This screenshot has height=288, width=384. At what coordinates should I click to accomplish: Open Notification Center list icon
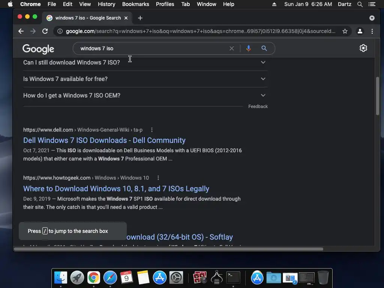[x=372, y=4]
